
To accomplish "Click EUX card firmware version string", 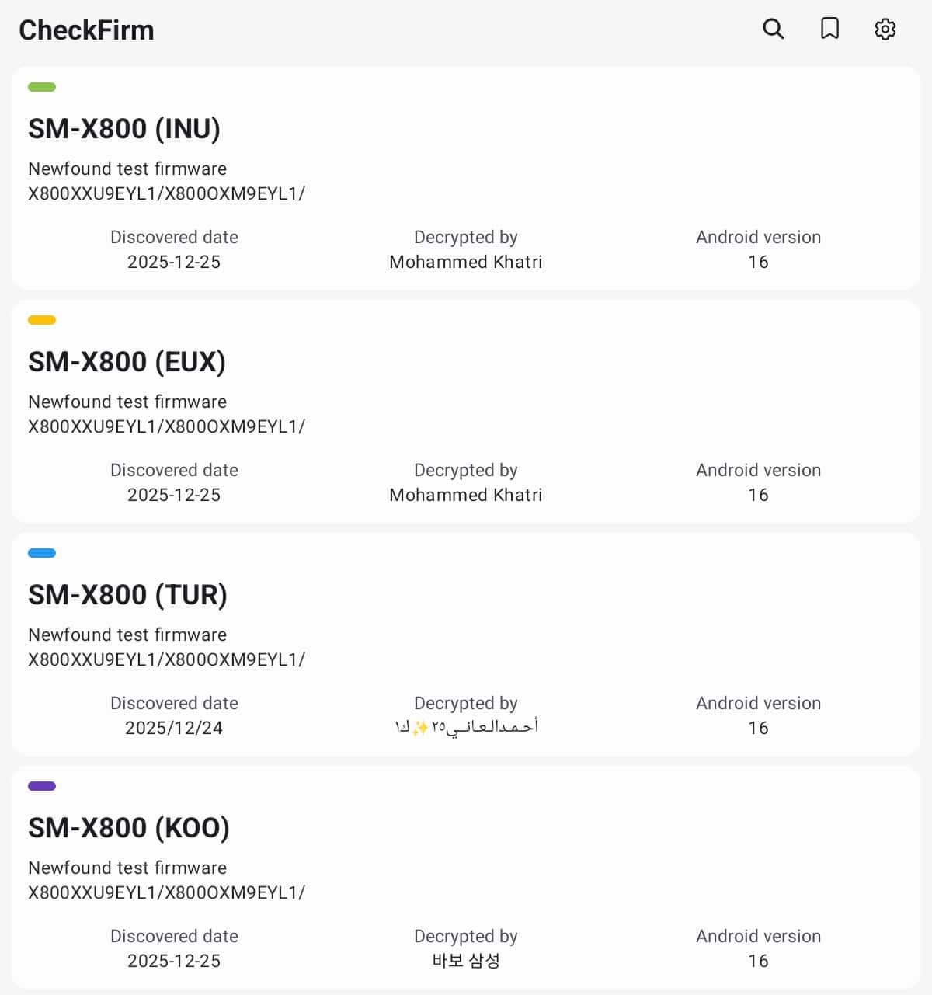I will tap(166, 426).
